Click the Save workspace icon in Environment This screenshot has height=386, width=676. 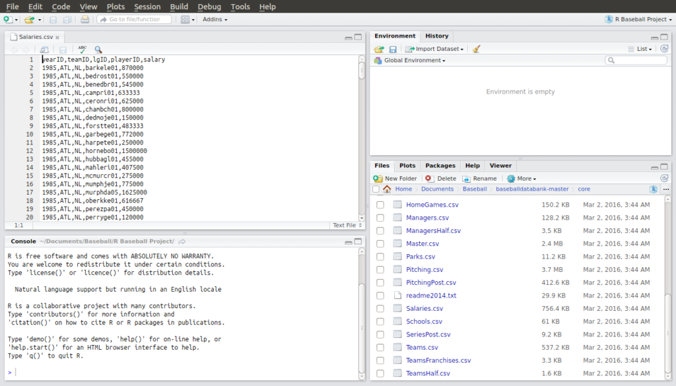click(393, 49)
